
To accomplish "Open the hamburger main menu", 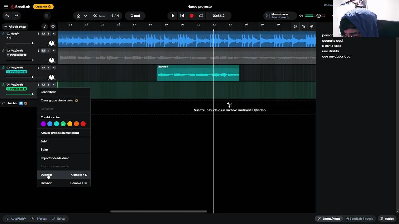I will coord(6,7).
